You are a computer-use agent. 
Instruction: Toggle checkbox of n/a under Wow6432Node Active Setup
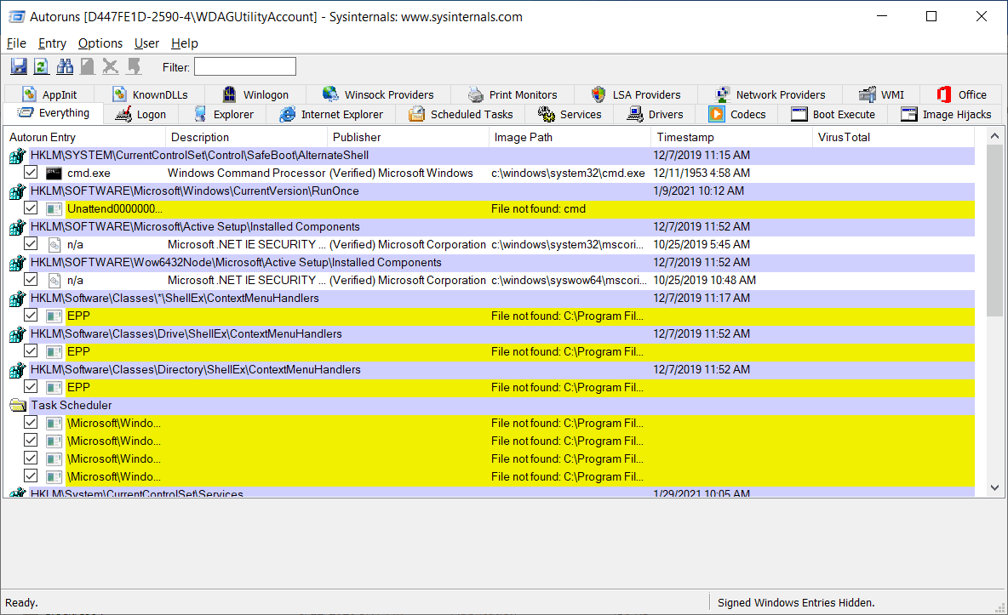point(30,280)
